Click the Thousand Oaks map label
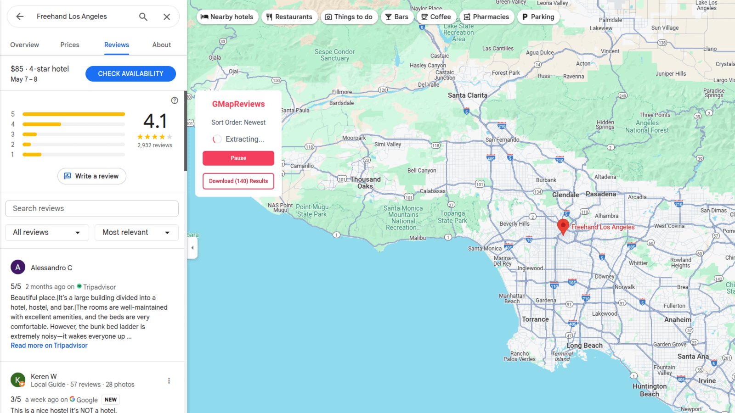The width and height of the screenshot is (735, 413). 365,183
